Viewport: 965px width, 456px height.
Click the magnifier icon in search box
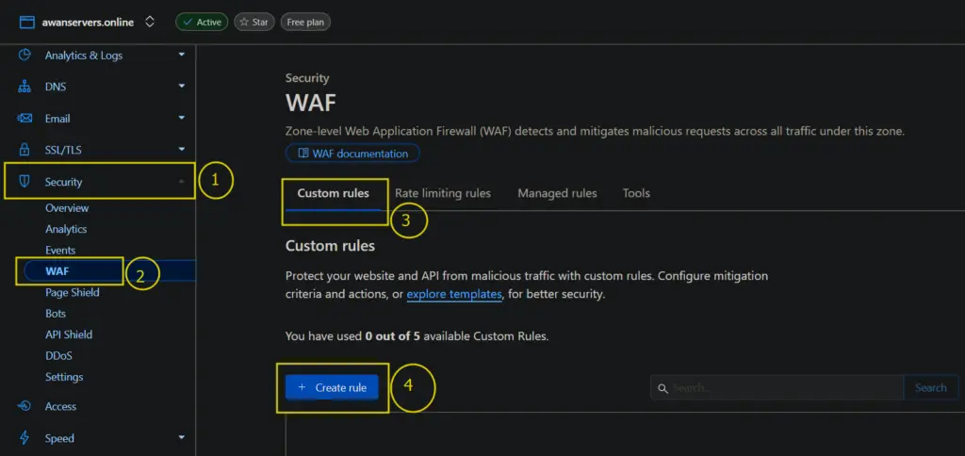(x=662, y=388)
